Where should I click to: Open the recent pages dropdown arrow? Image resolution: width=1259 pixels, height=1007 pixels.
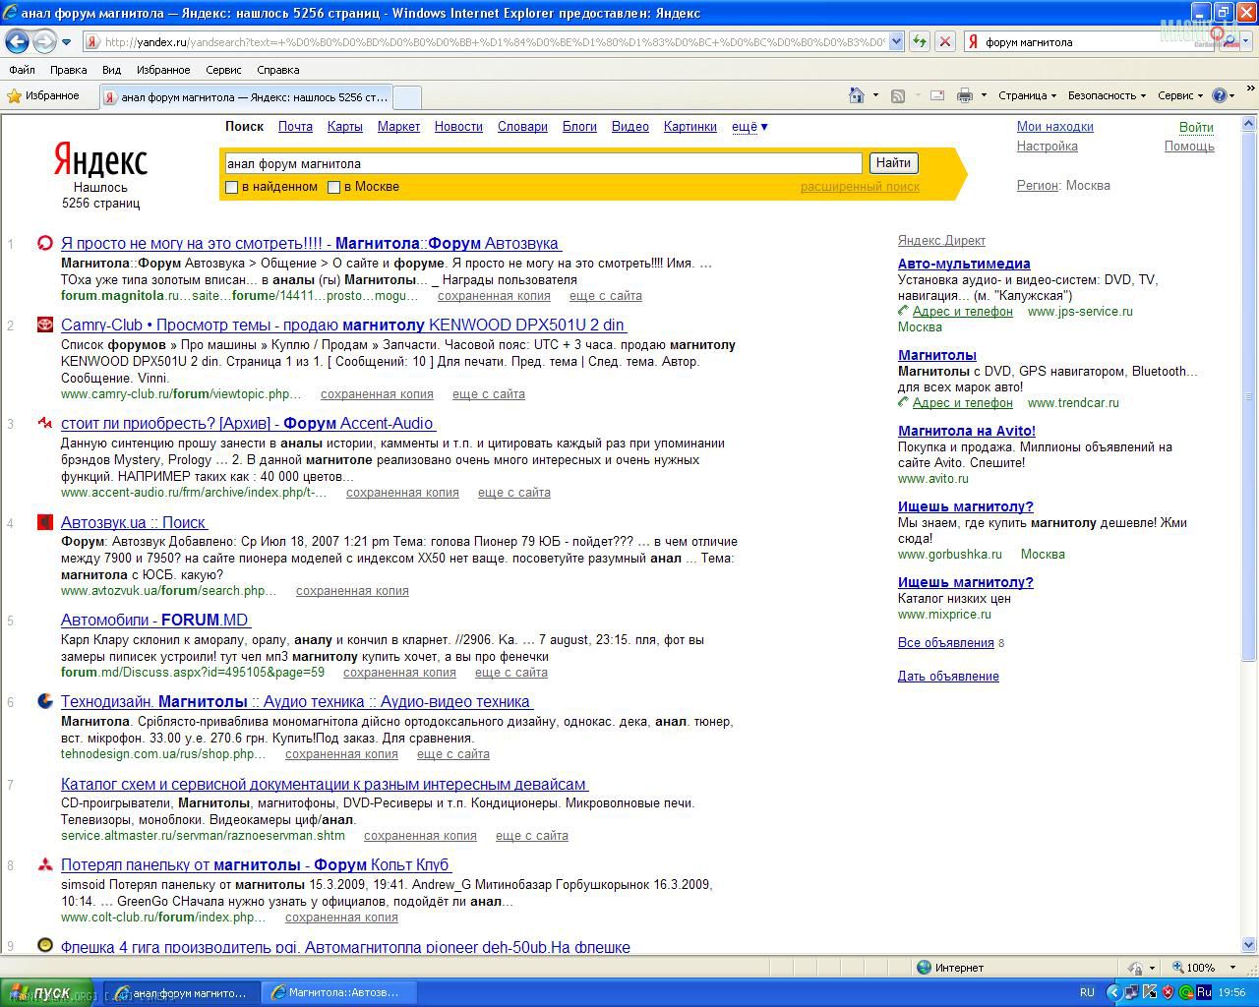click(x=66, y=41)
